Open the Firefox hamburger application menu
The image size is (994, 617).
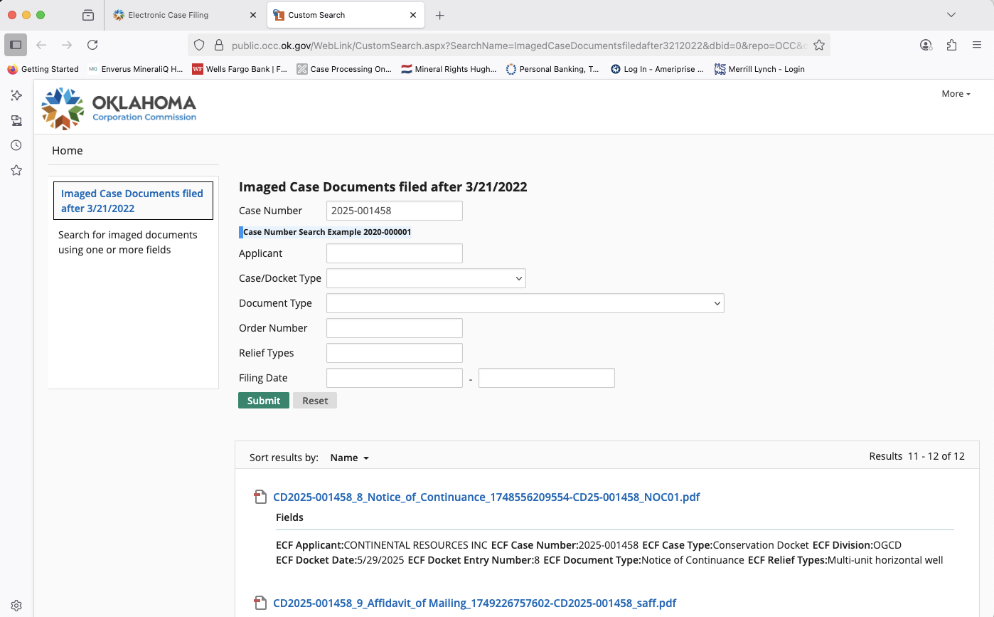pyautogui.click(x=977, y=45)
